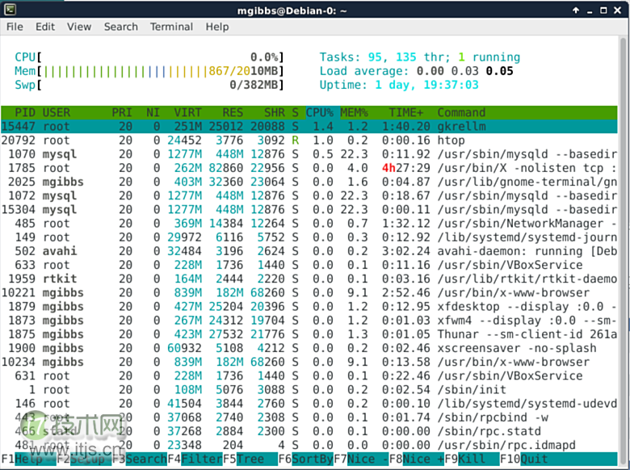Select VBoxService process with PID 633

tap(309, 265)
